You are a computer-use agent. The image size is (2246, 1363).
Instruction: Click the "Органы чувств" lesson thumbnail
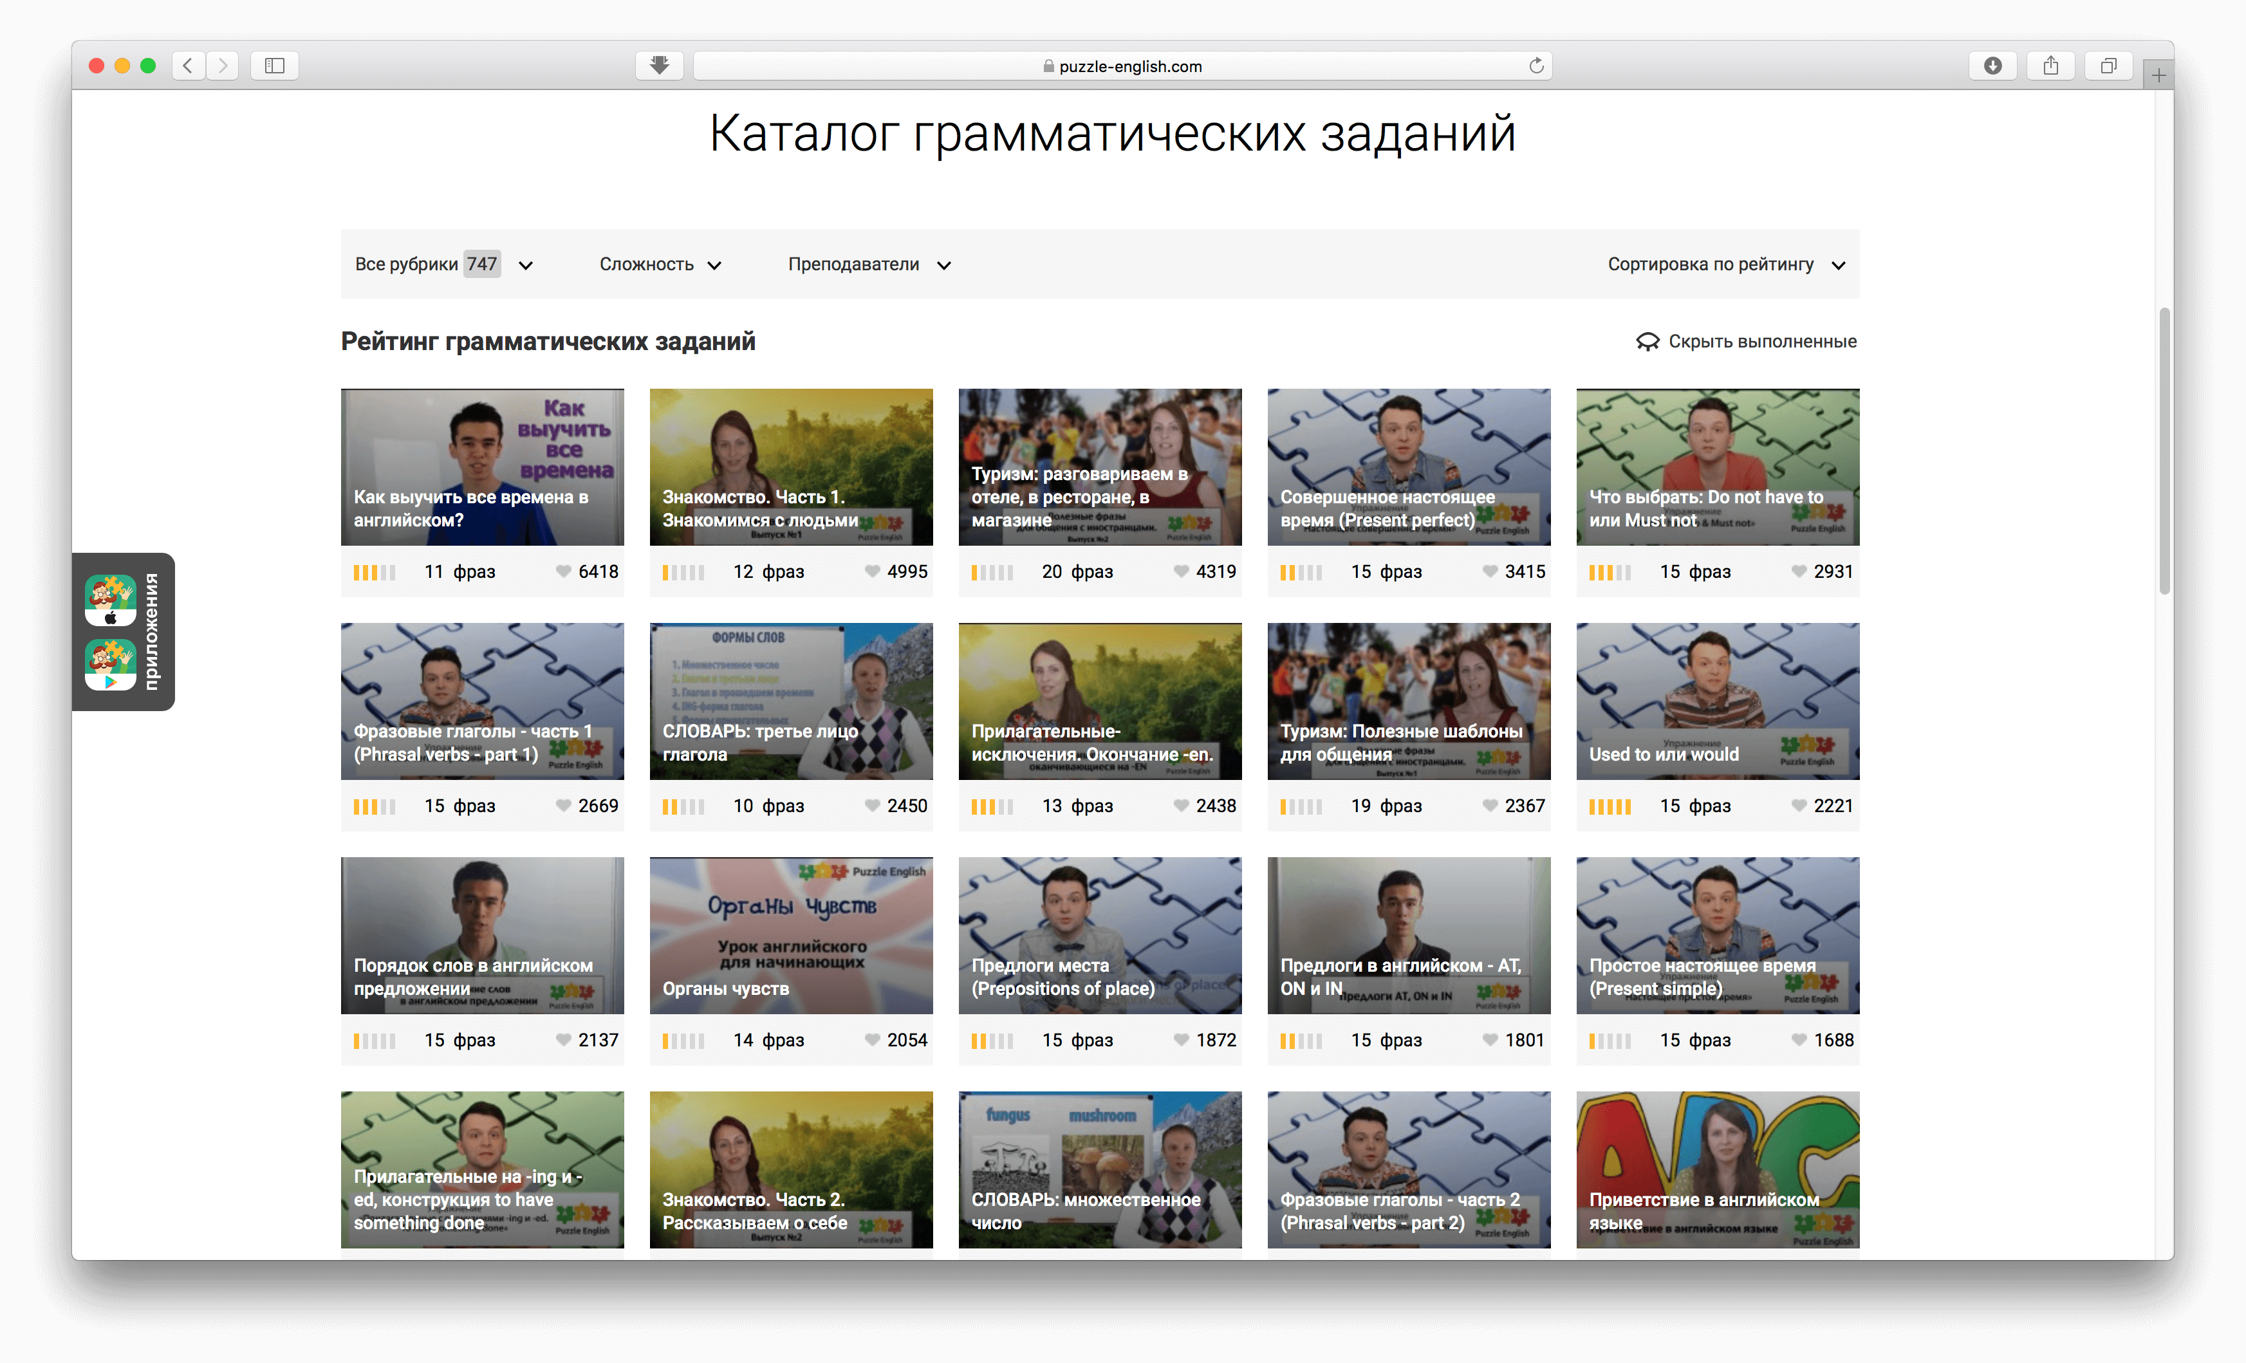click(x=791, y=936)
